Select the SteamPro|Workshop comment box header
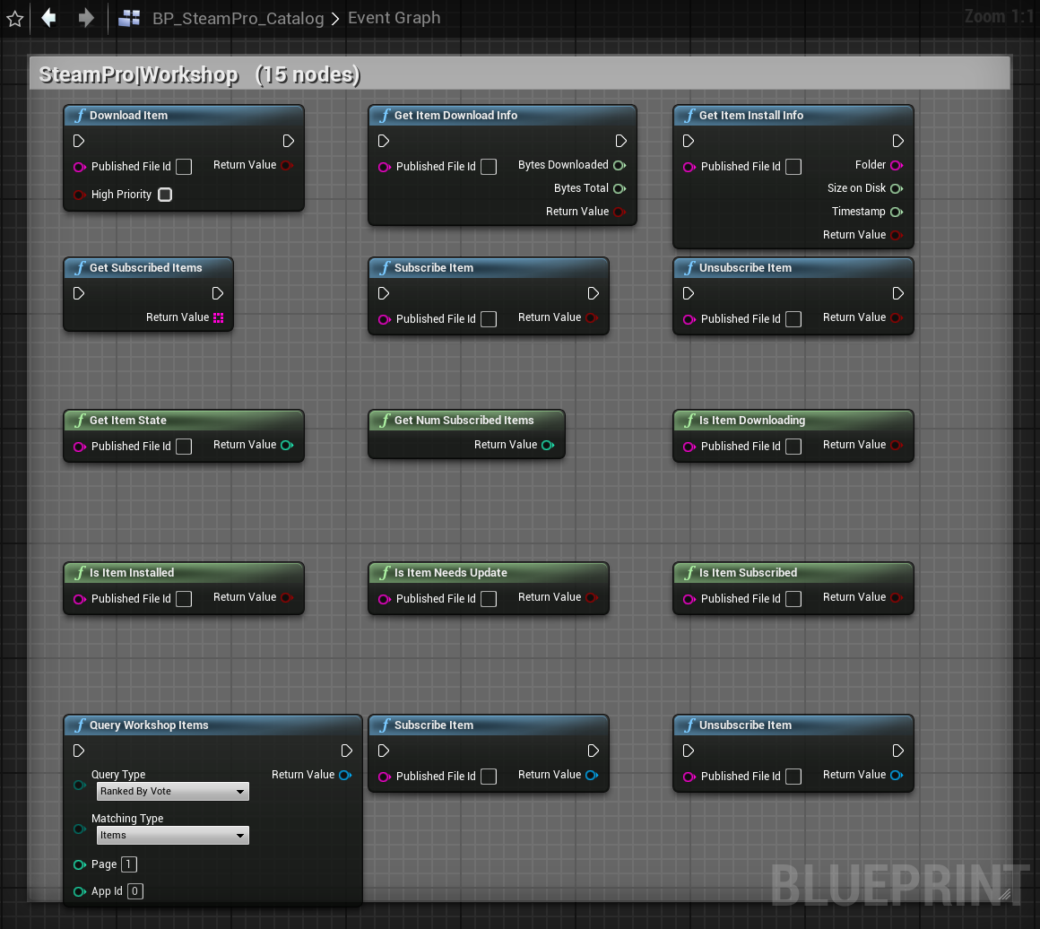Viewport: 1040px width, 929px height. [520, 74]
